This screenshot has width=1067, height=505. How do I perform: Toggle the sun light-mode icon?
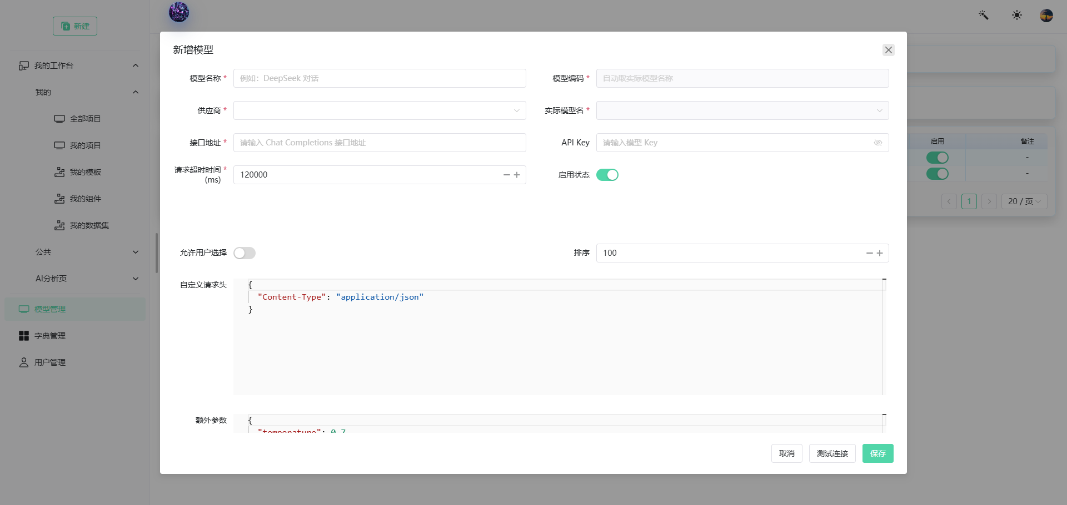1017,15
